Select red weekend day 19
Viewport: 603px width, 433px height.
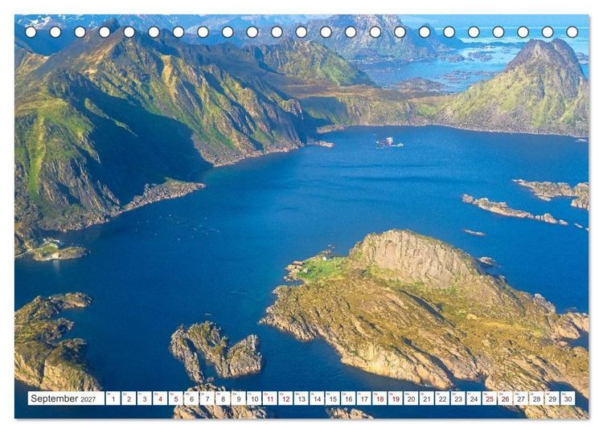[x=396, y=398]
